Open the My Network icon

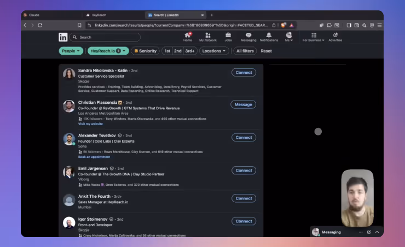tap(207, 37)
